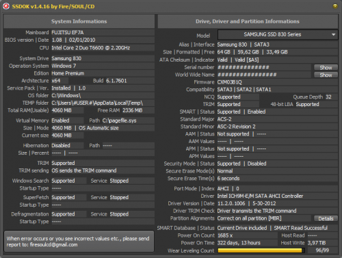Click the Wear Leveling Count progress bar

pos(261,250)
